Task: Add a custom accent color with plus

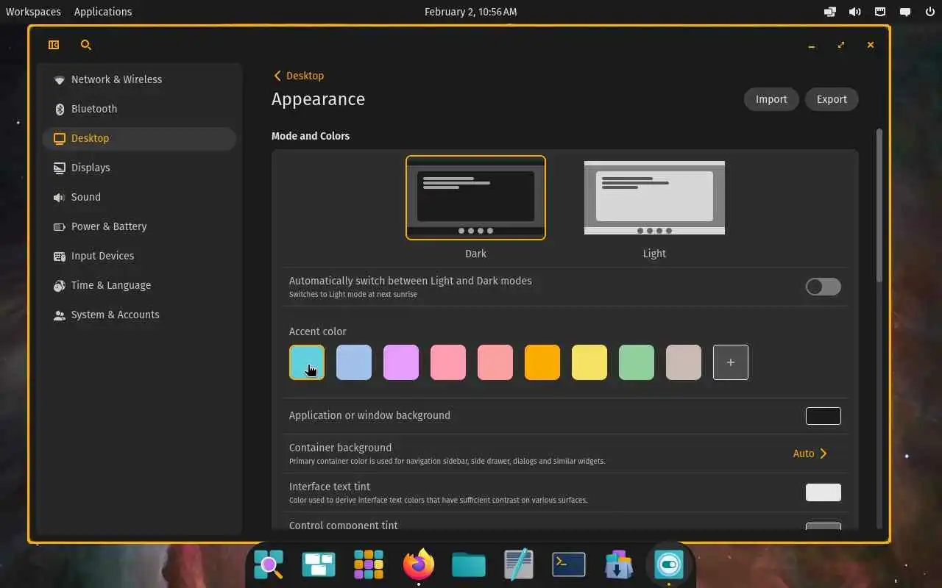Action: tap(731, 362)
